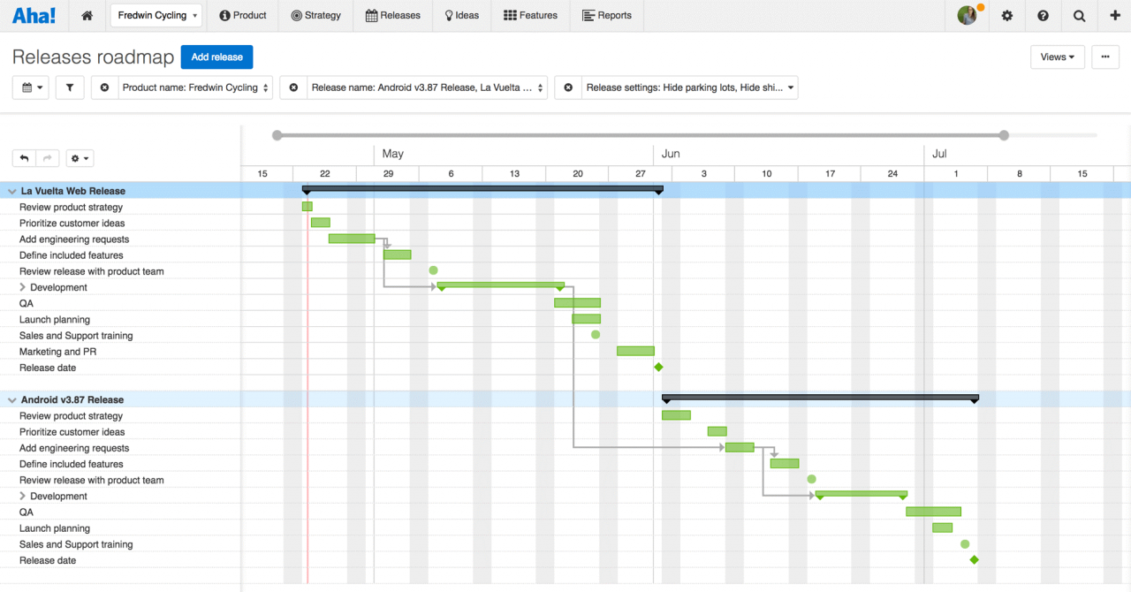Remove the Release name filter
Image resolution: width=1131 pixels, height=592 pixels.
(x=293, y=87)
